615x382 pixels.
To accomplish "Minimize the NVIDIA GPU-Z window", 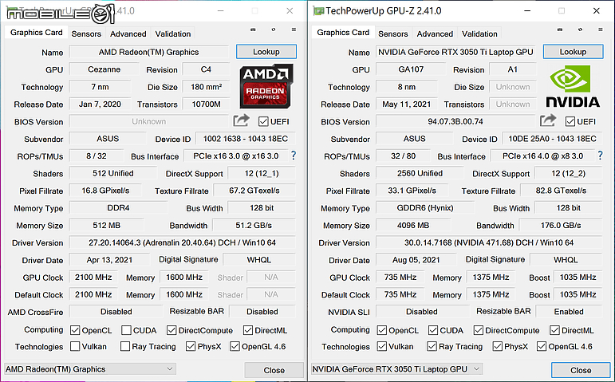I will coord(527,11).
